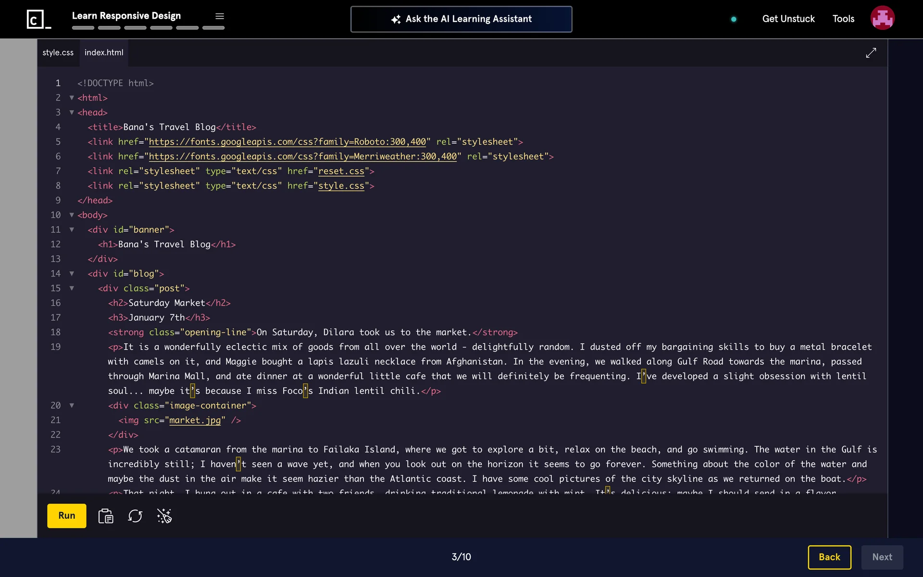Collapse the html tag fold arrow
The width and height of the screenshot is (923, 577).
click(72, 98)
